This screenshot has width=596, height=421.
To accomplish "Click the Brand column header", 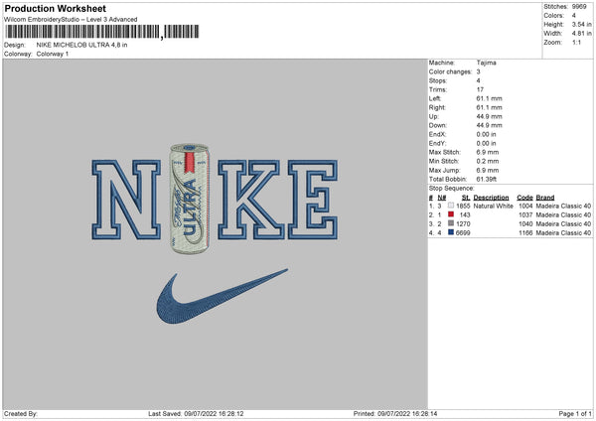I will click(x=545, y=198).
